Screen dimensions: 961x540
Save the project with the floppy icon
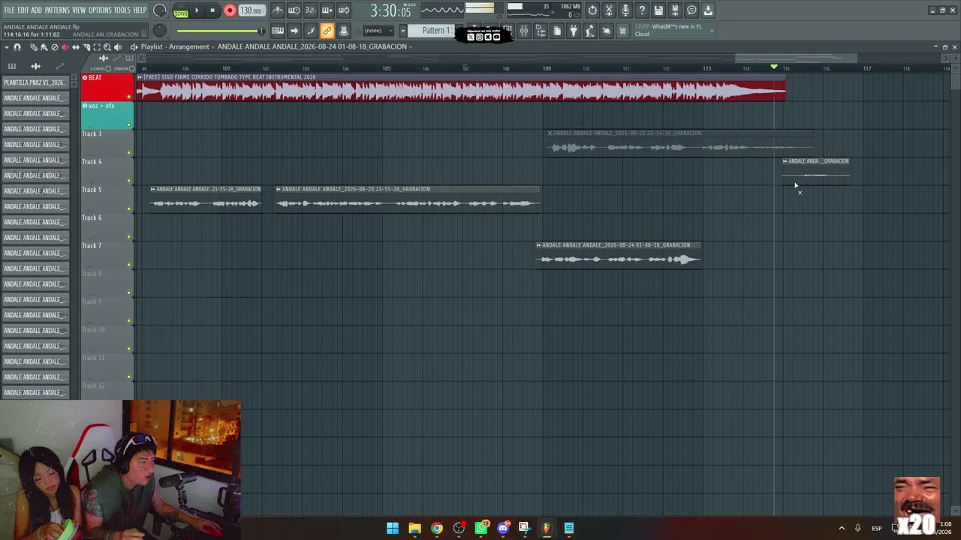click(x=658, y=10)
